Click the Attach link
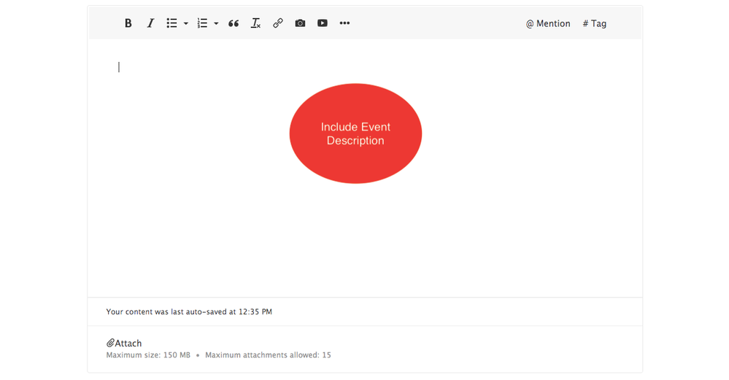The width and height of the screenshot is (729, 380). [x=128, y=343]
